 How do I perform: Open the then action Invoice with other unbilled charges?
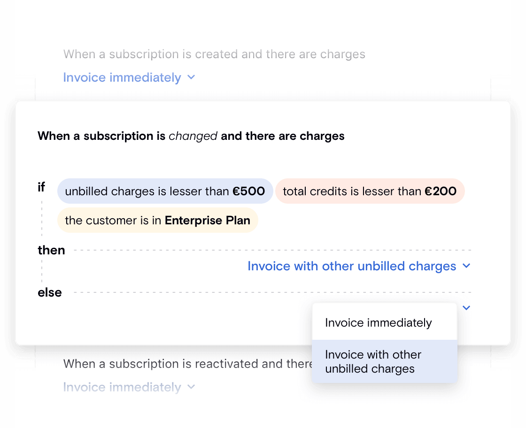click(x=352, y=266)
